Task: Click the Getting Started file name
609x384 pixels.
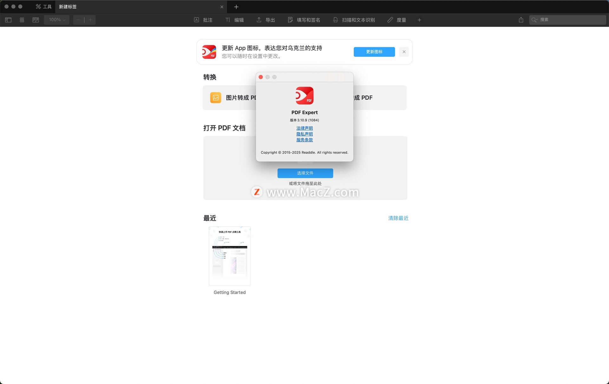Action: click(230, 292)
